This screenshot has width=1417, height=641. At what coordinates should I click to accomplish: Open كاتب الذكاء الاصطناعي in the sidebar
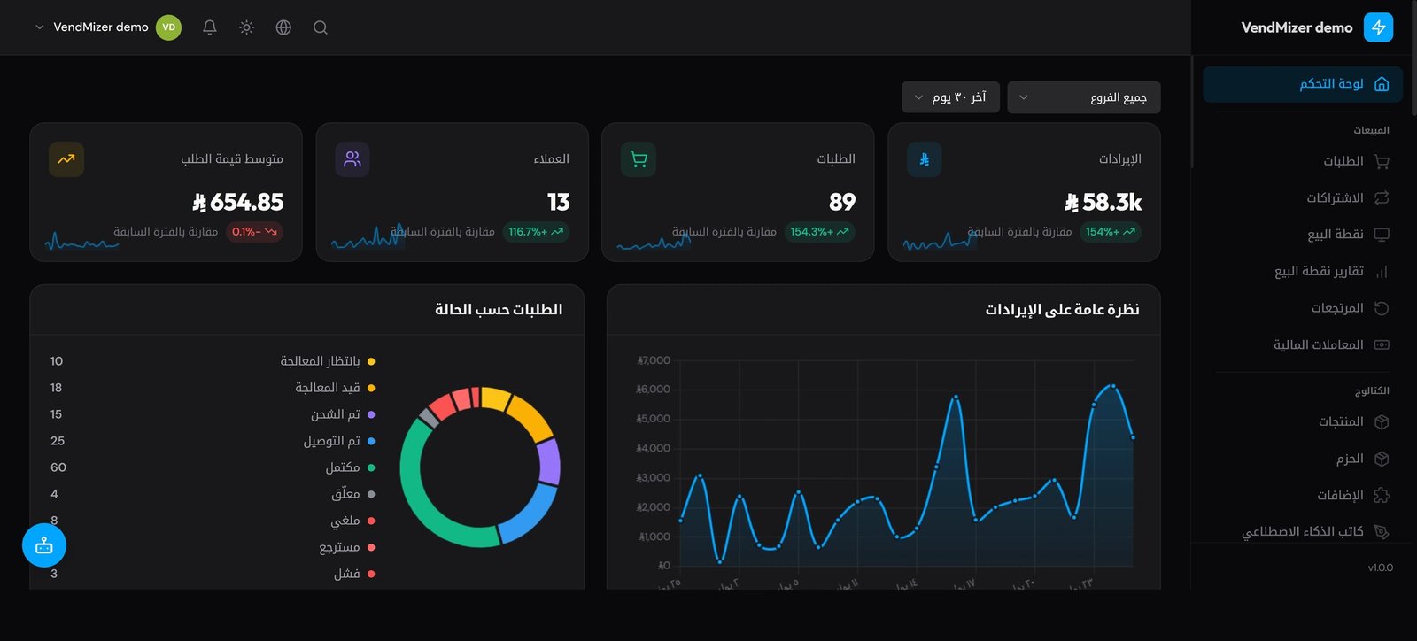click(1303, 531)
